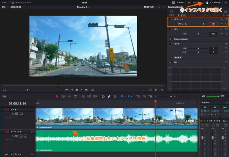The width and height of the screenshot is (229, 157).
Task: Click the red playhead in the ruler
Action: 155,101
